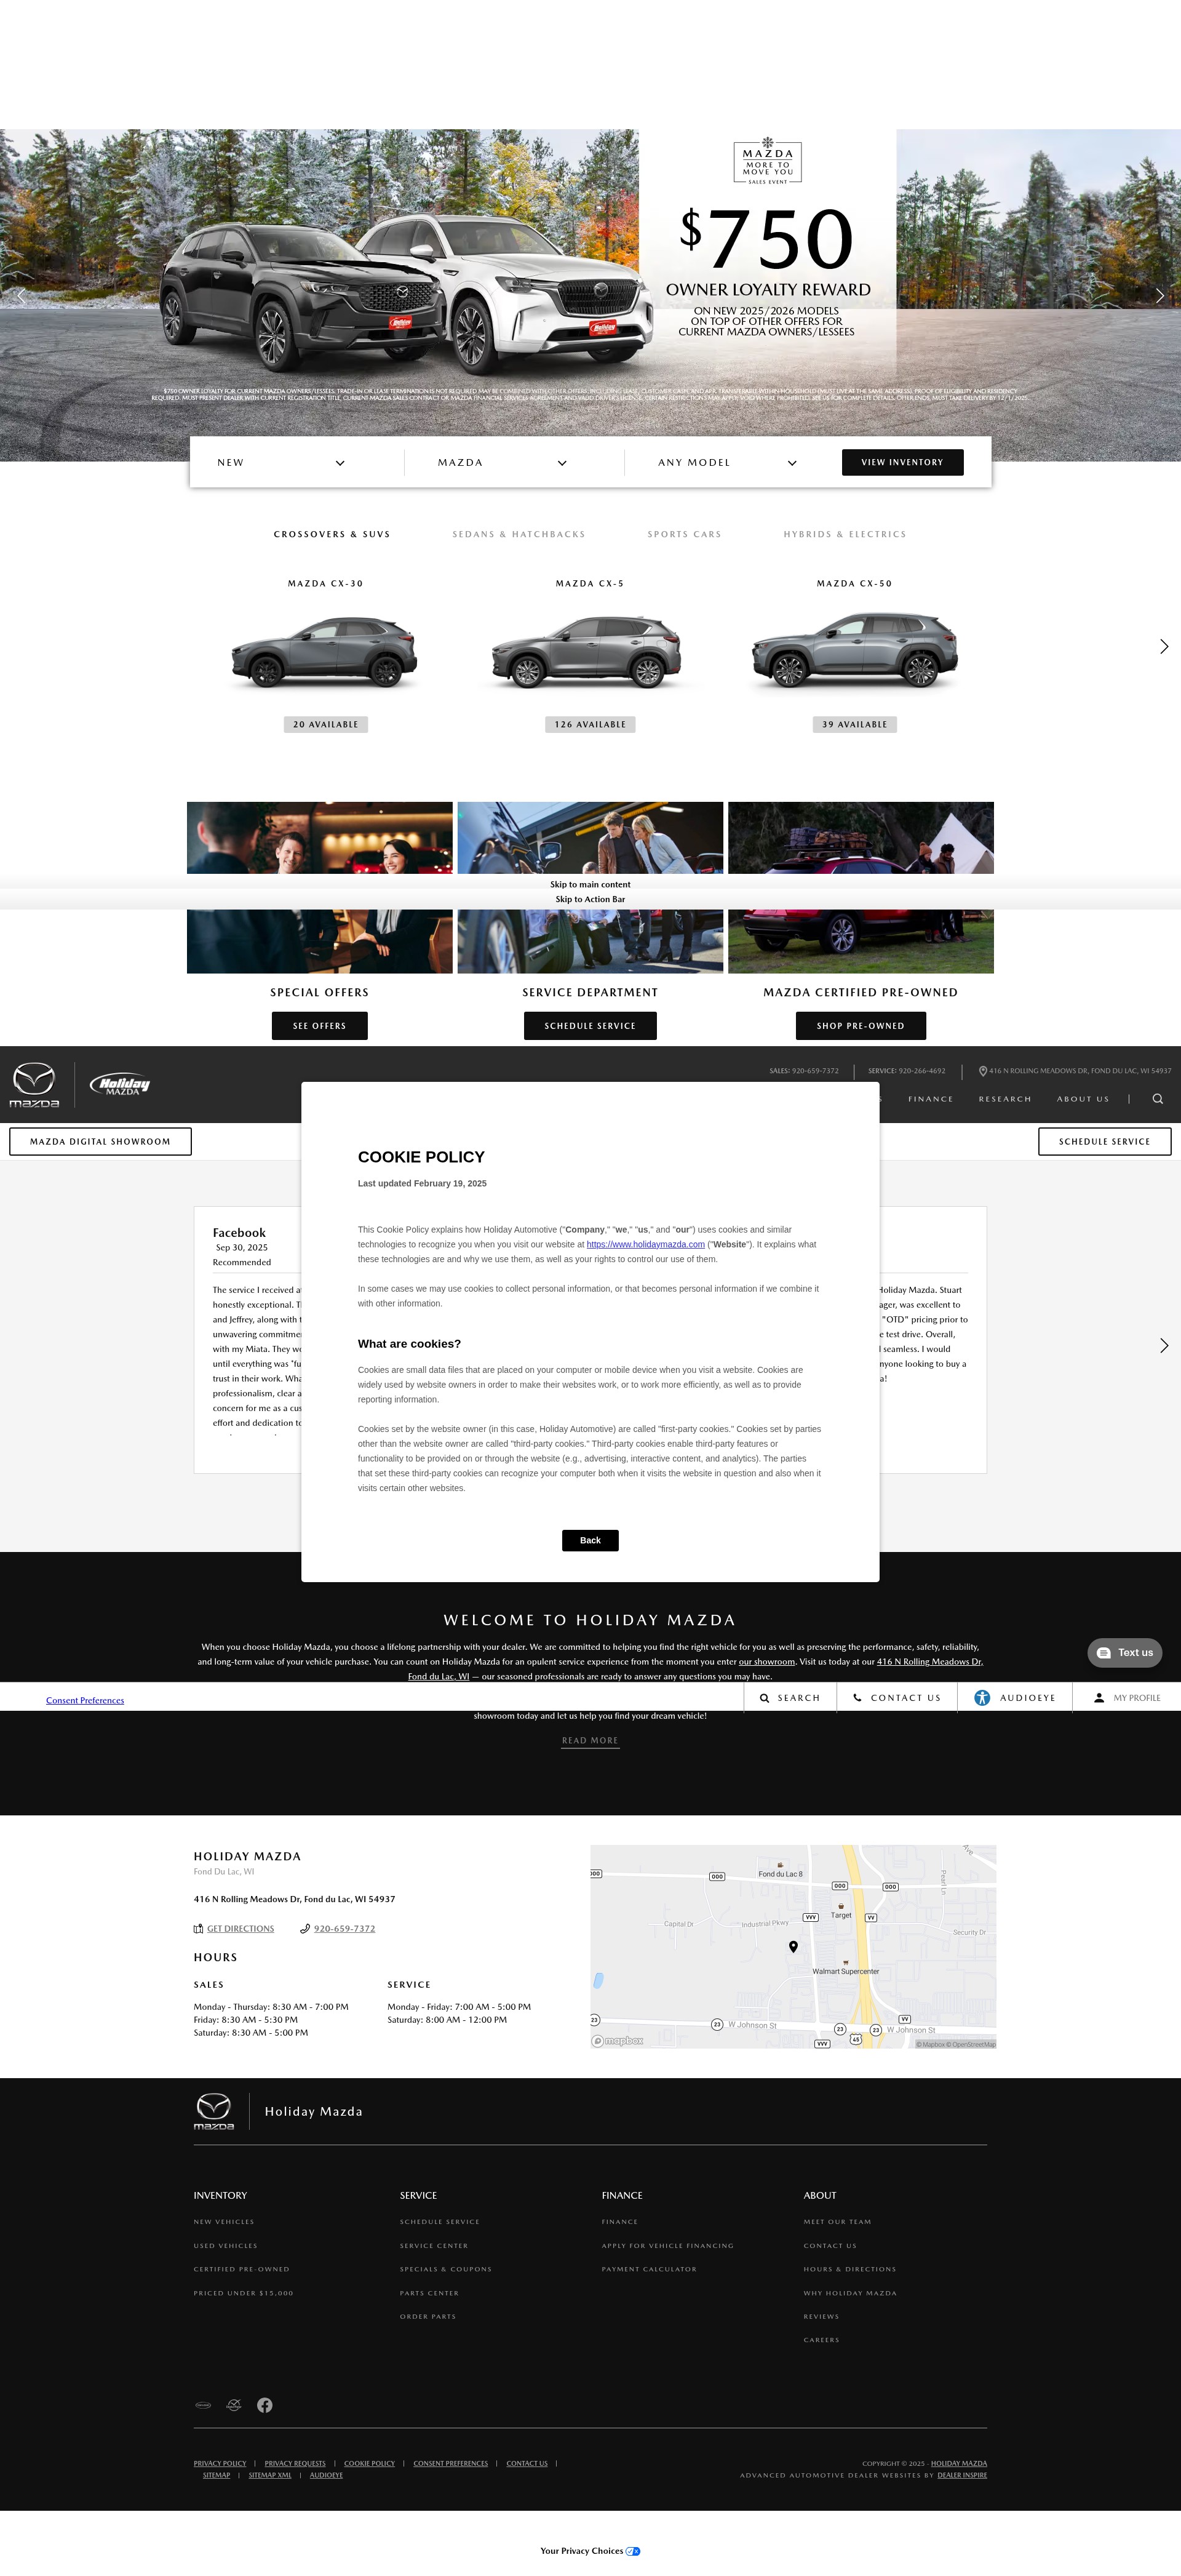The width and height of the screenshot is (1181, 2576).
Task: Click the hero slideshow next arrow
Action: point(1159,295)
